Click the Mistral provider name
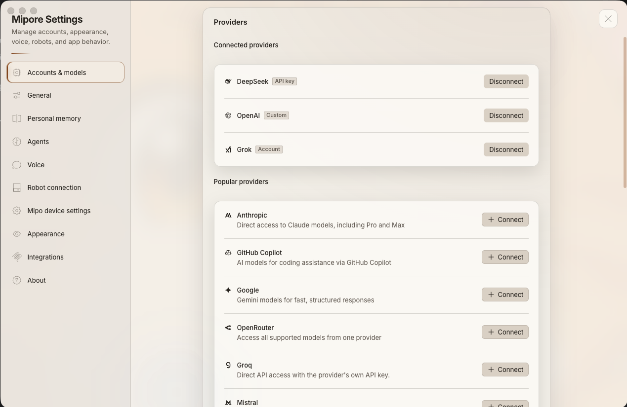Image resolution: width=627 pixels, height=407 pixels. [248, 403]
